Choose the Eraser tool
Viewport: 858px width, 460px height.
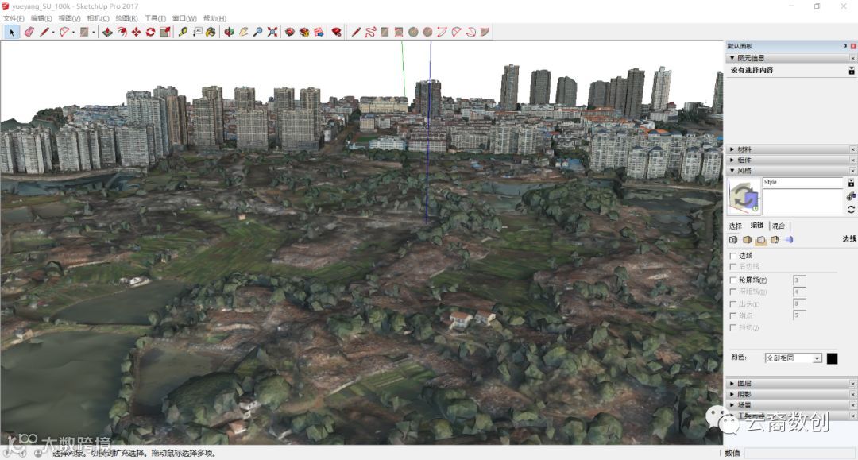coord(29,32)
